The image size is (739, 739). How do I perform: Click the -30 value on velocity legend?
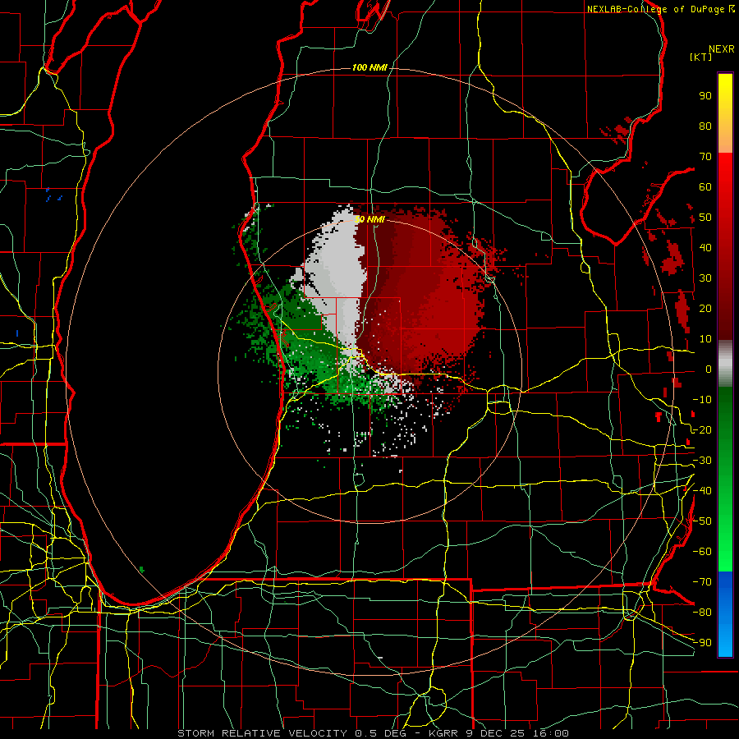point(702,461)
